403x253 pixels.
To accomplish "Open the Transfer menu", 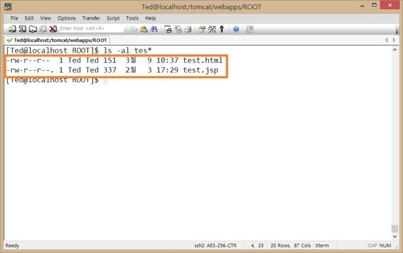I will 91,18.
